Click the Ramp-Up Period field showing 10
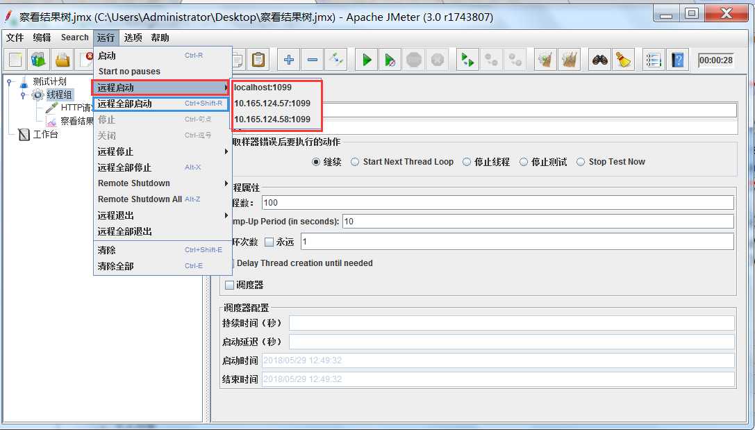The image size is (755, 430). 538,222
